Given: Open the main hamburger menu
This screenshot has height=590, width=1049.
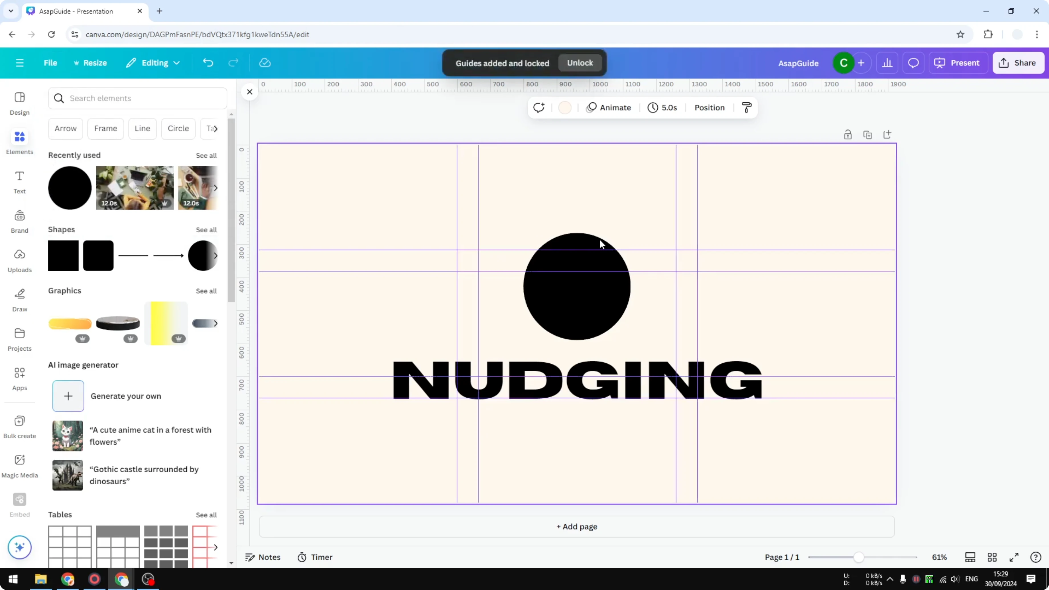Looking at the screenshot, I should coord(20,63).
